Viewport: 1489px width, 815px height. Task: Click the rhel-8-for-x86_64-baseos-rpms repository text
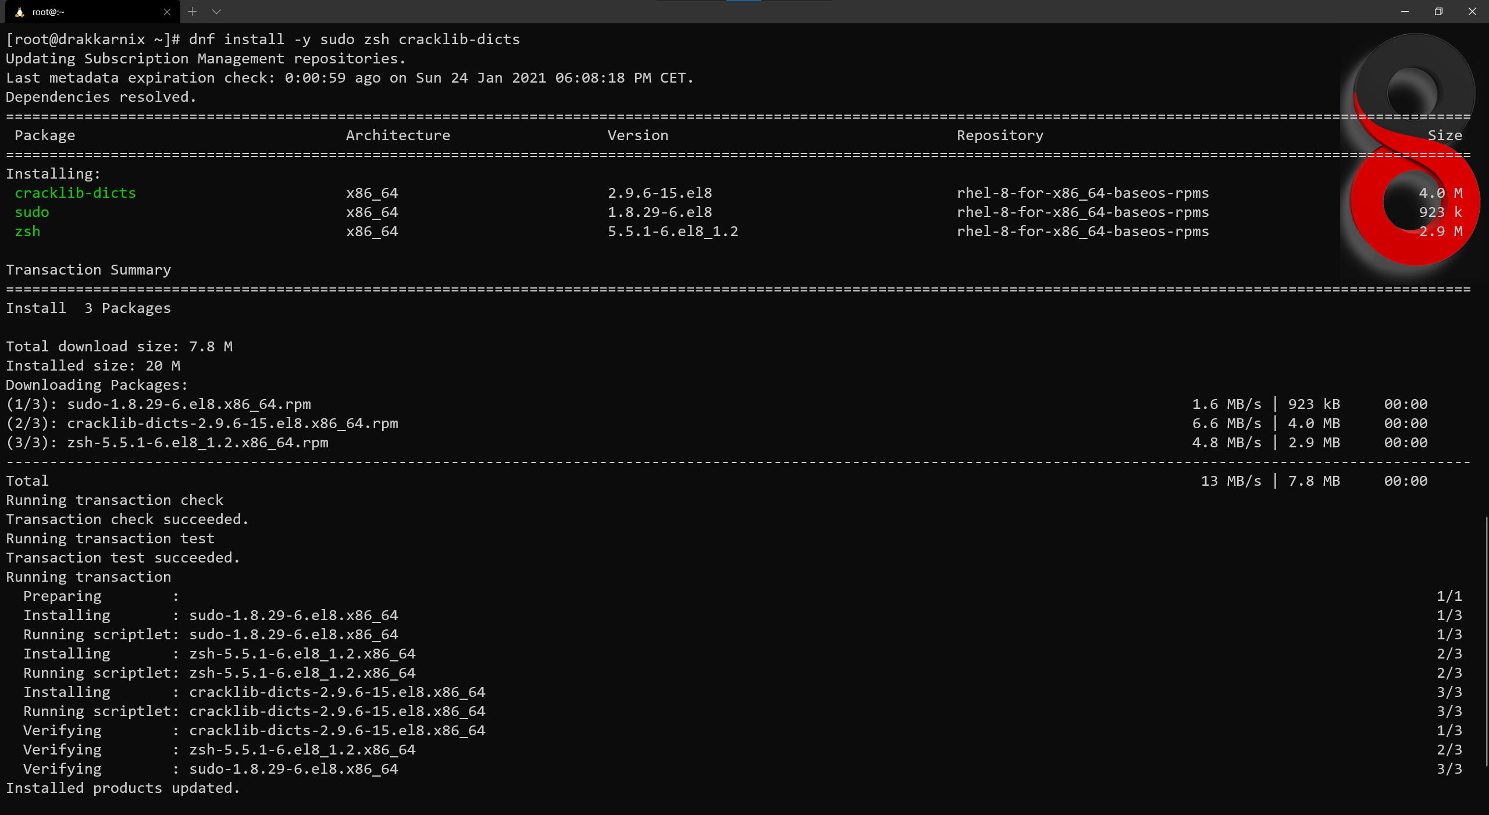1083,193
